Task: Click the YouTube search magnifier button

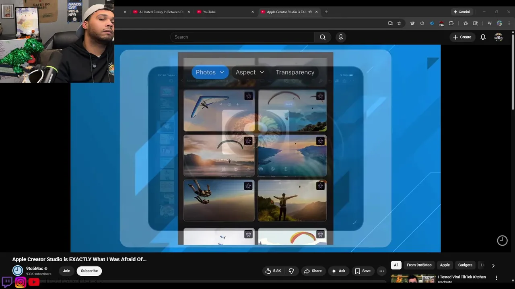Action: [x=323, y=37]
